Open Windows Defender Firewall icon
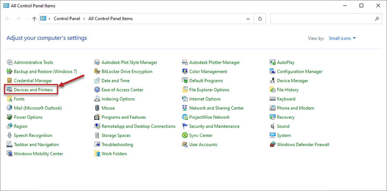Screen dimensions: 387x191 (273, 144)
